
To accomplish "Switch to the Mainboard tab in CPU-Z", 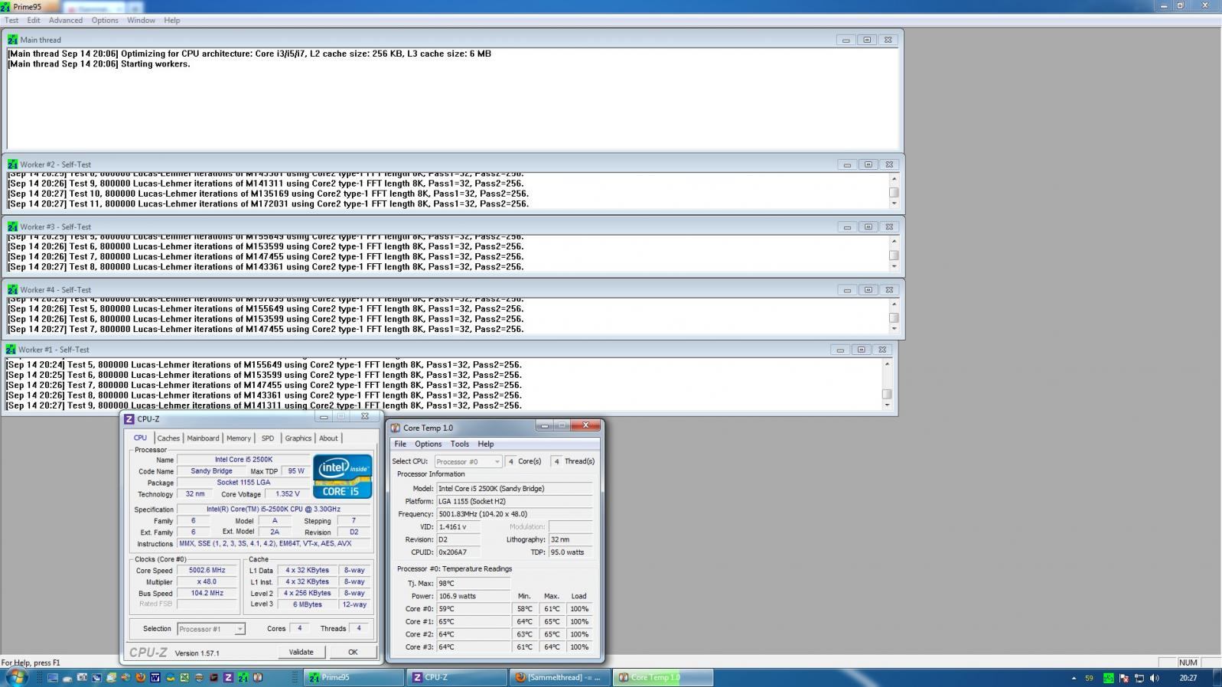I will [x=203, y=438].
